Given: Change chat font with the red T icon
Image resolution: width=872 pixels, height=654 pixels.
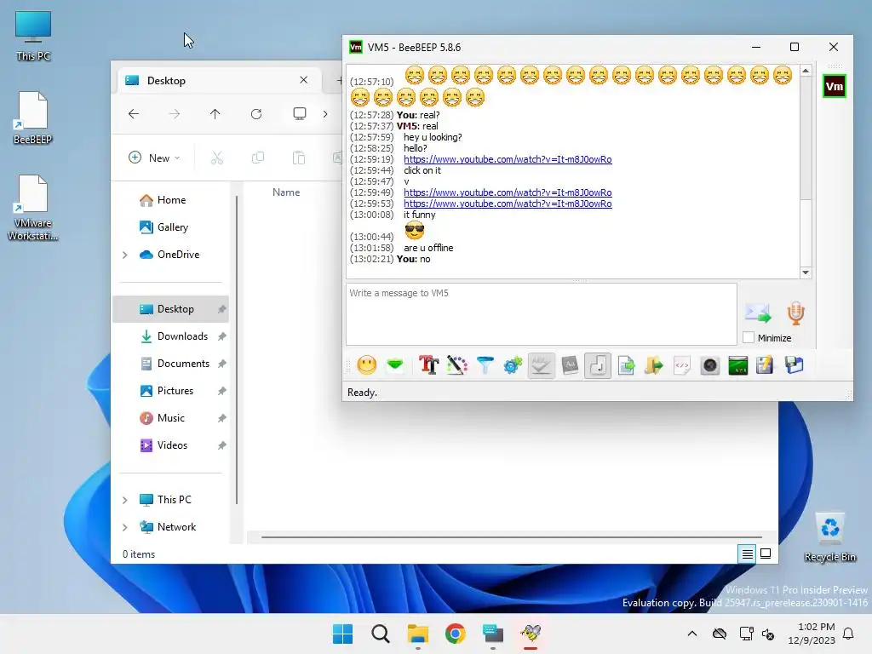Looking at the screenshot, I should coord(429,365).
